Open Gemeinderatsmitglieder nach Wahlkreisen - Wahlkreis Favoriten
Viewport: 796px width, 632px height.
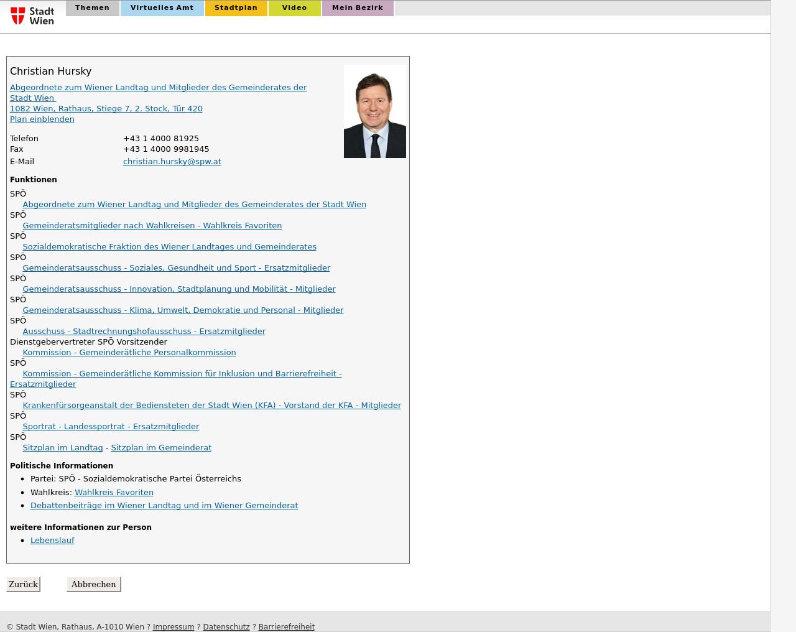(x=152, y=225)
